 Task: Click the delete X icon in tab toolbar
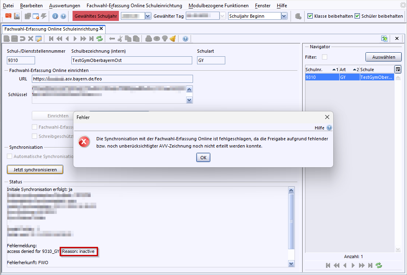point(31,39)
